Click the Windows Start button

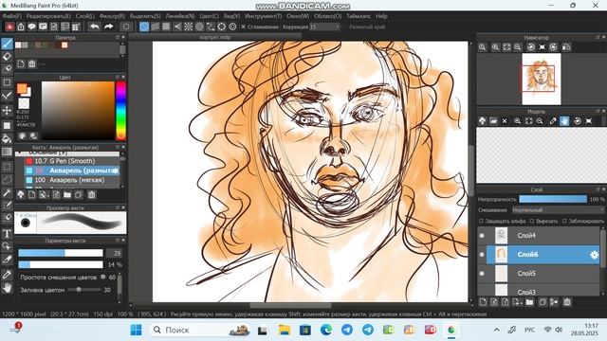[x=137, y=330]
